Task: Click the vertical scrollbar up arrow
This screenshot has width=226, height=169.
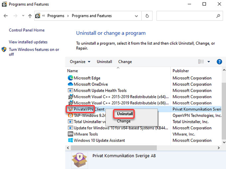Action: [x=224, y=70]
